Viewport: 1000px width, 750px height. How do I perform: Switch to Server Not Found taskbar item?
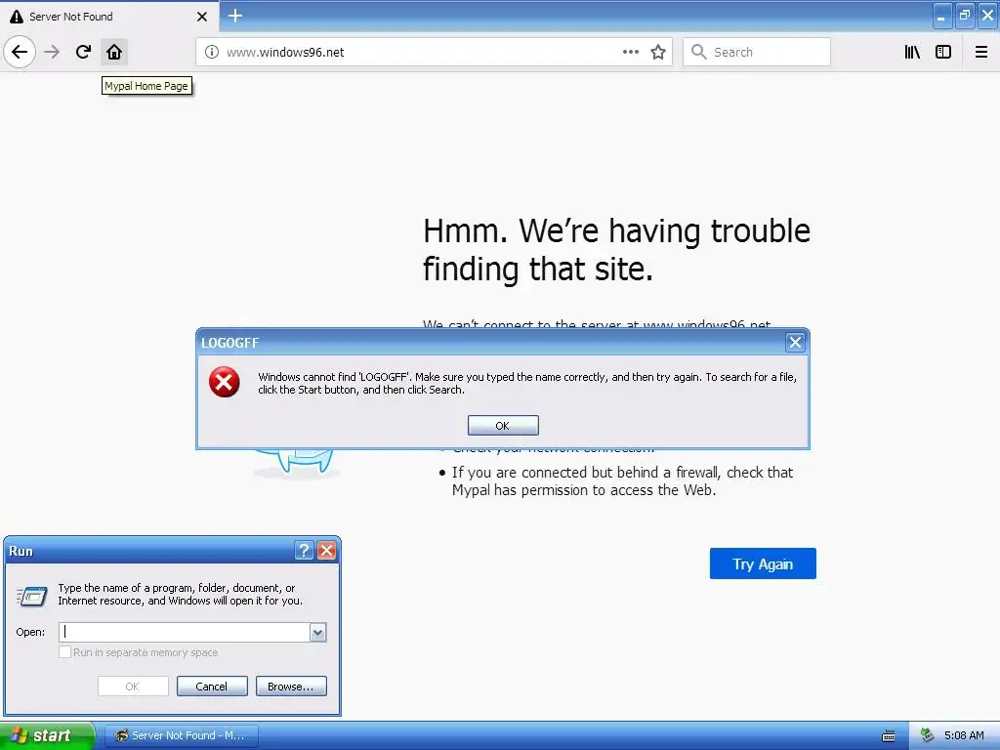tap(181, 735)
